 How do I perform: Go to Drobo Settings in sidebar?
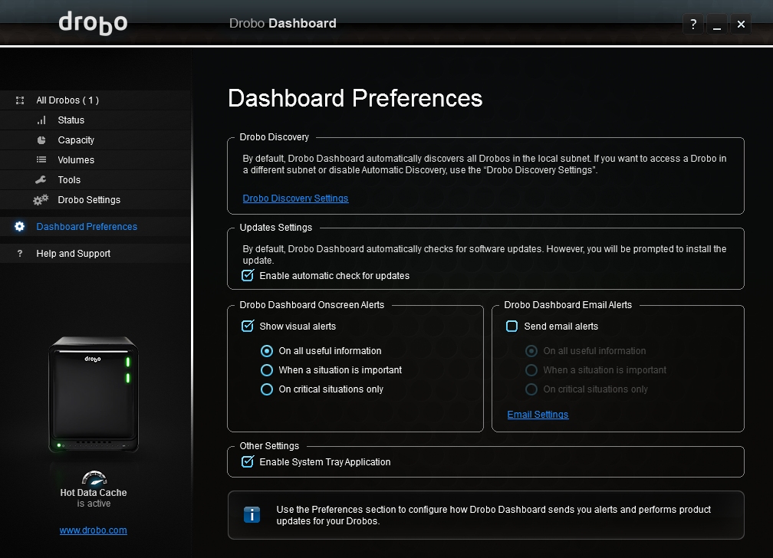tap(89, 200)
